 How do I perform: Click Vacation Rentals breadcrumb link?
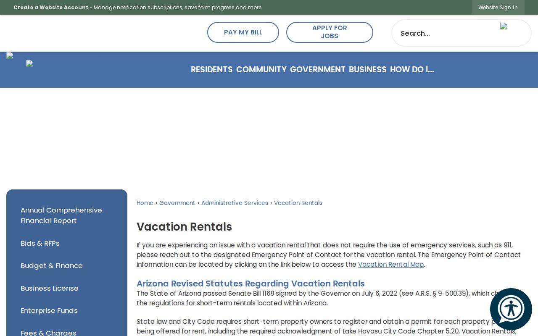pyautogui.click(x=298, y=203)
